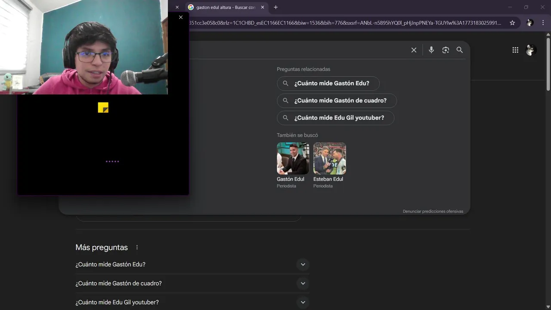Close the overlay popup with X
The image size is (551, 310).
181,17
